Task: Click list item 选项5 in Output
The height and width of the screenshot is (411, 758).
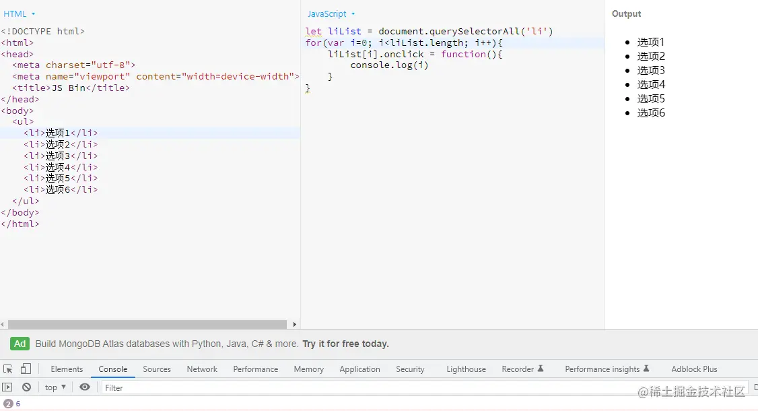Action: [x=651, y=98]
